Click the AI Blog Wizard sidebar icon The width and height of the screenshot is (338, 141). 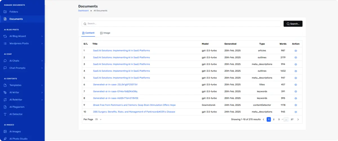(x=5, y=36)
